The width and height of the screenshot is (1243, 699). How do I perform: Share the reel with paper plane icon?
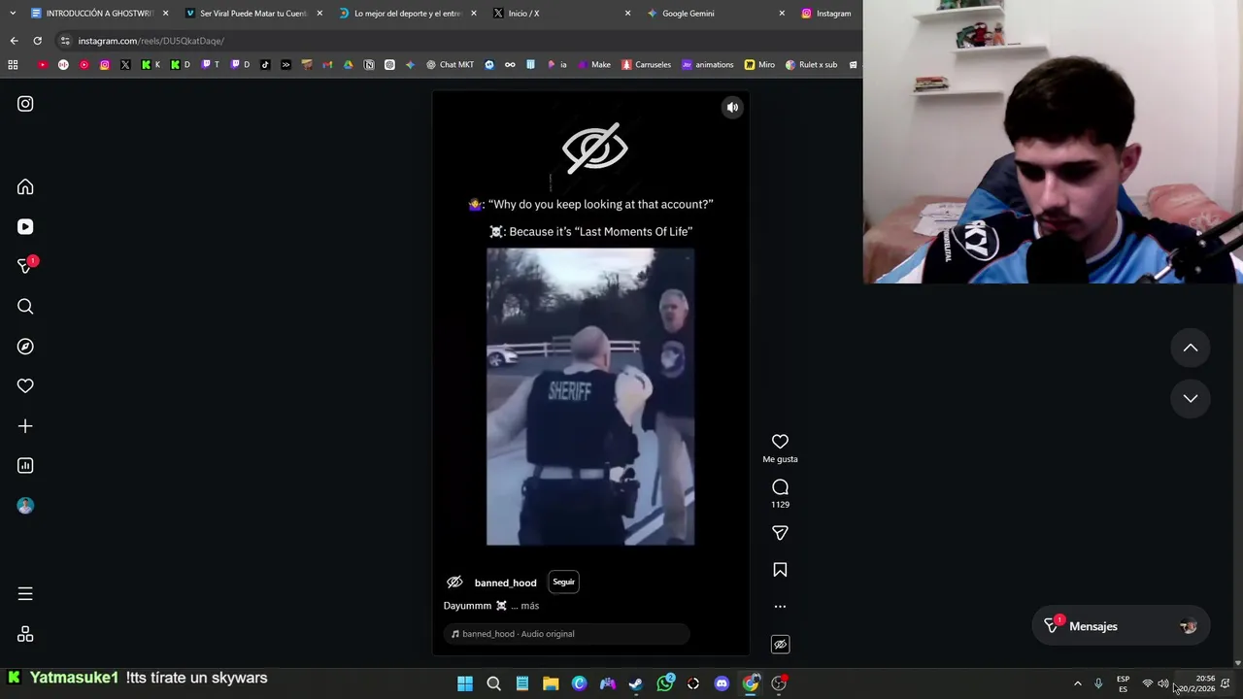click(x=780, y=533)
